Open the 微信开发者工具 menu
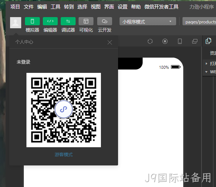The image size is (216, 187). tap(162, 7)
